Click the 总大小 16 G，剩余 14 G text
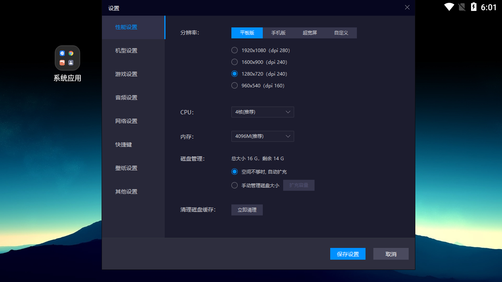 258,159
